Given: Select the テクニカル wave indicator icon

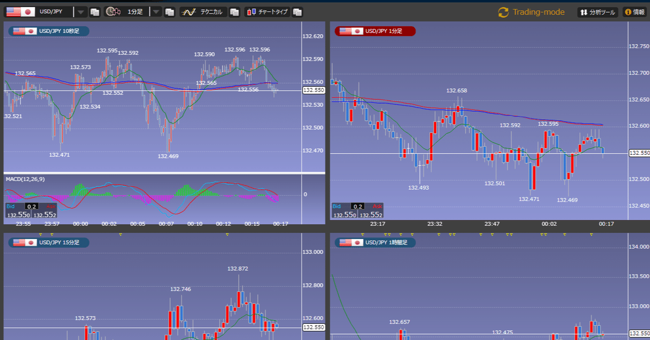Looking at the screenshot, I should pos(188,11).
